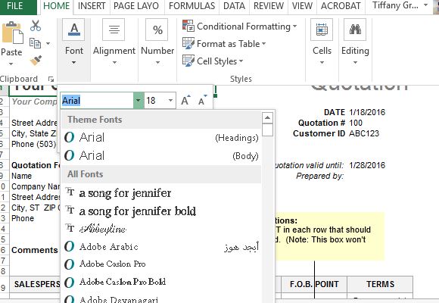Viewport: 439px width, 303px height.
Task: Select the TERMS header cell
Action: [x=380, y=284]
